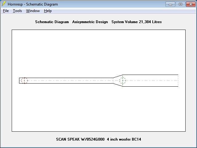
Task: Click the green dashed driver circle
Action: 123,81
